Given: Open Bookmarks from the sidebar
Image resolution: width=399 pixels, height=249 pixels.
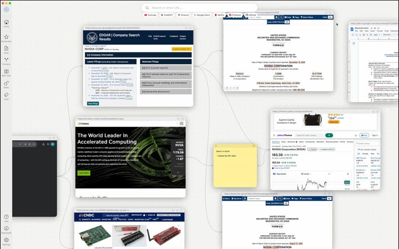Looking at the screenshot, I should (6, 38).
